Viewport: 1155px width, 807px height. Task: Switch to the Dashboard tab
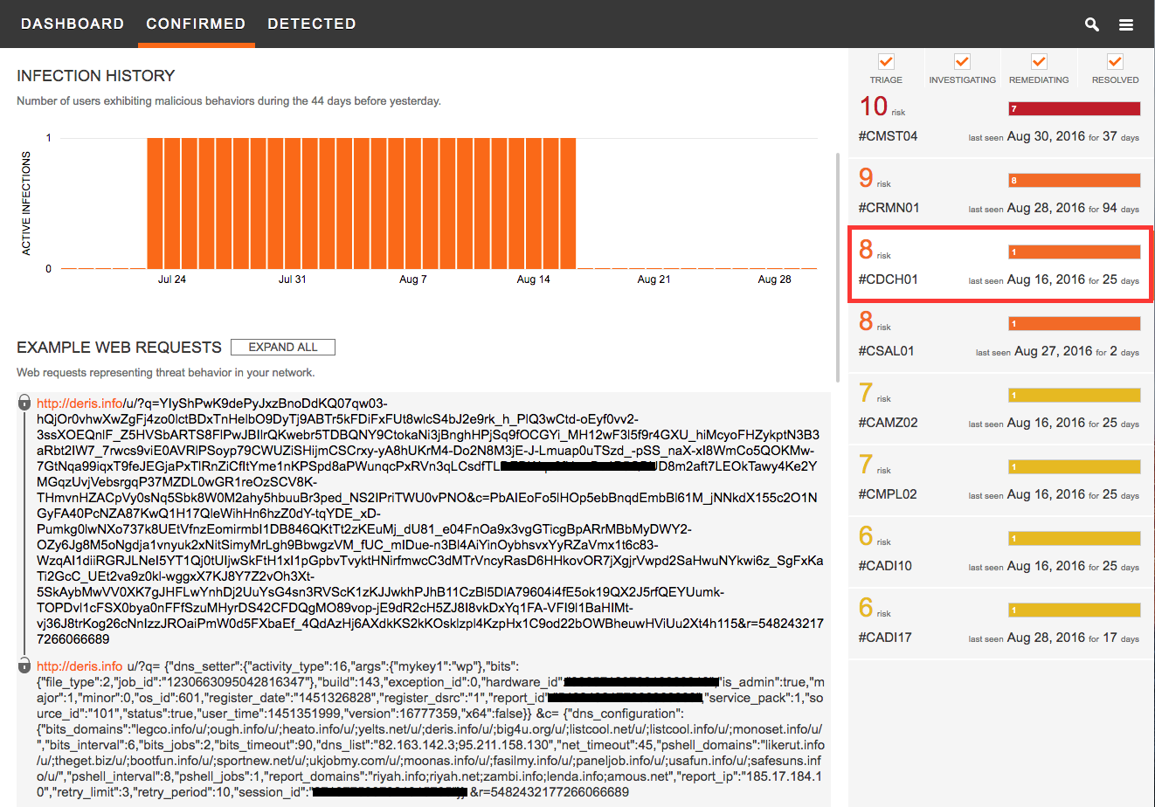[73, 24]
